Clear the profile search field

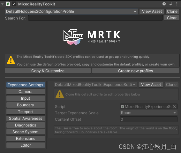click(172, 18)
